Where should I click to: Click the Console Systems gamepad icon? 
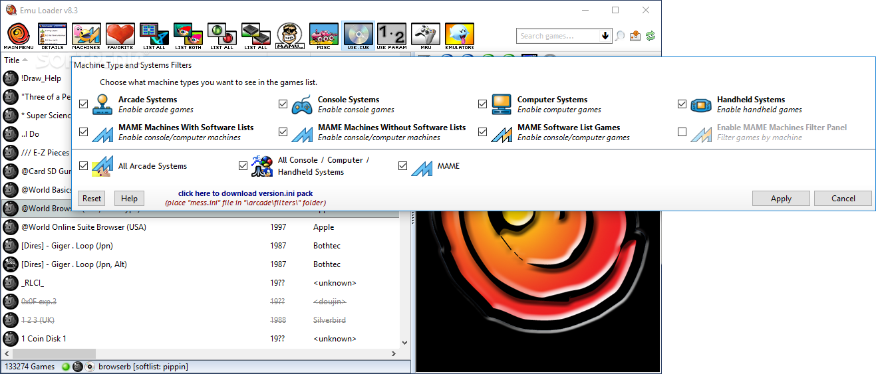302,104
